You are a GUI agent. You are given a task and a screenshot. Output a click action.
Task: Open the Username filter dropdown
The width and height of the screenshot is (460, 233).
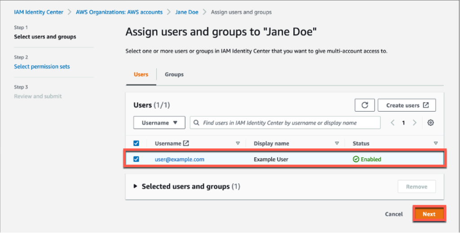pyautogui.click(x=159, y=123)
